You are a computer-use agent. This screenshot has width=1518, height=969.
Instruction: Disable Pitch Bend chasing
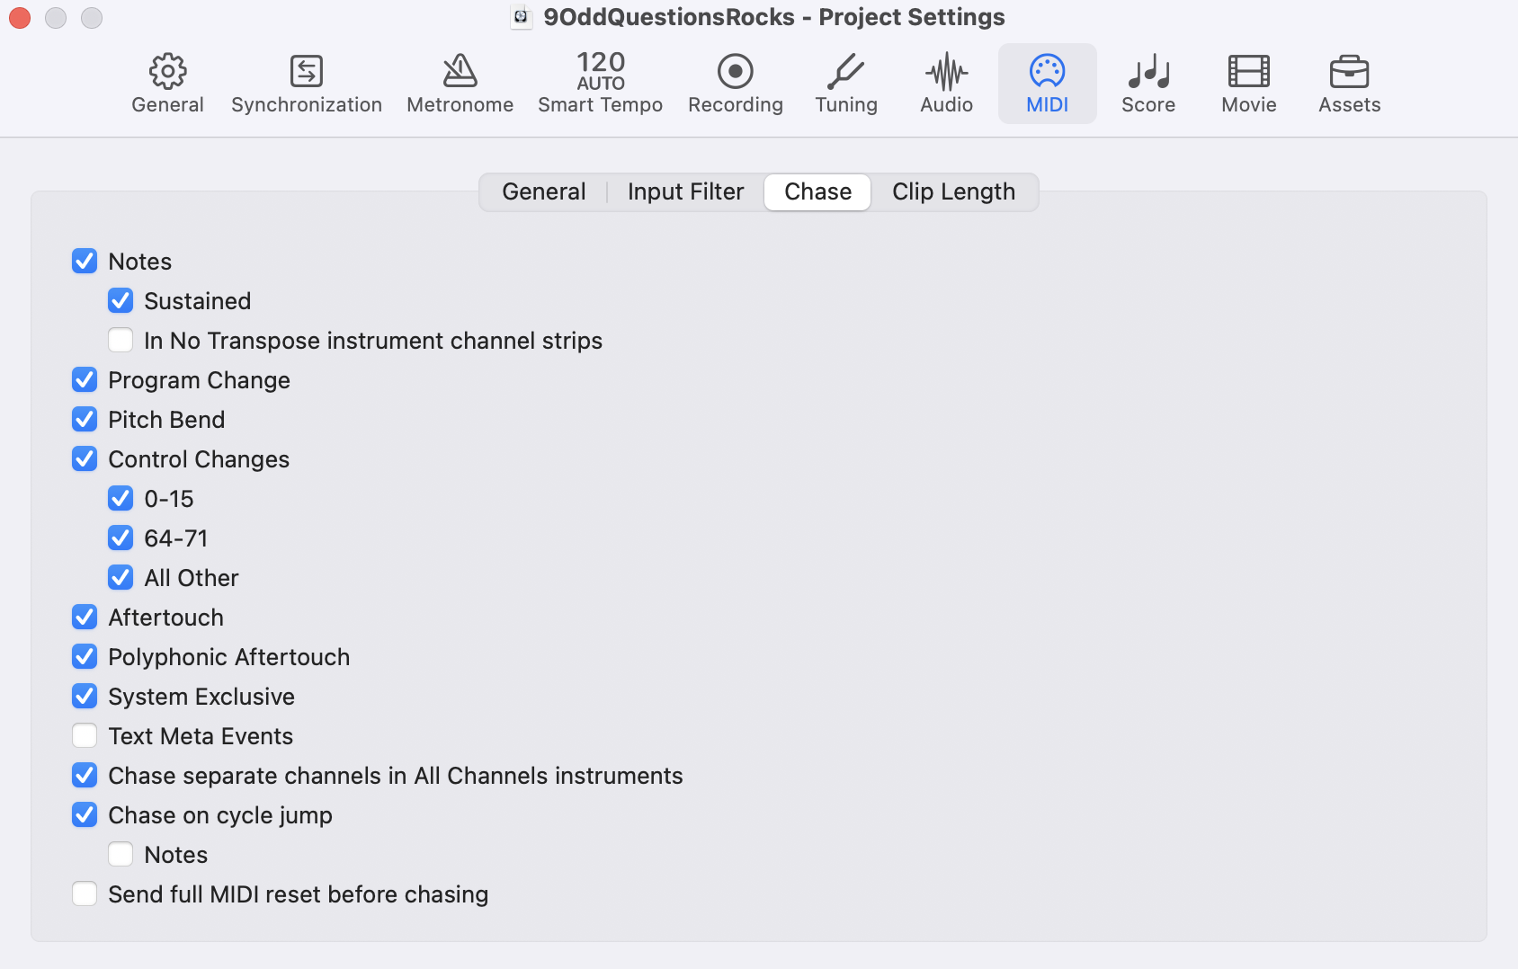(x=85, y=419)
